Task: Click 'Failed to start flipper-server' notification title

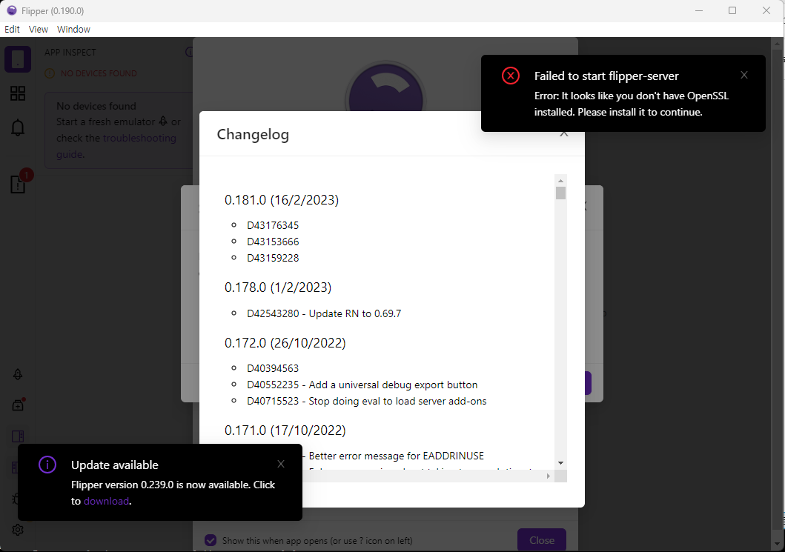Action: coord(606,76)
